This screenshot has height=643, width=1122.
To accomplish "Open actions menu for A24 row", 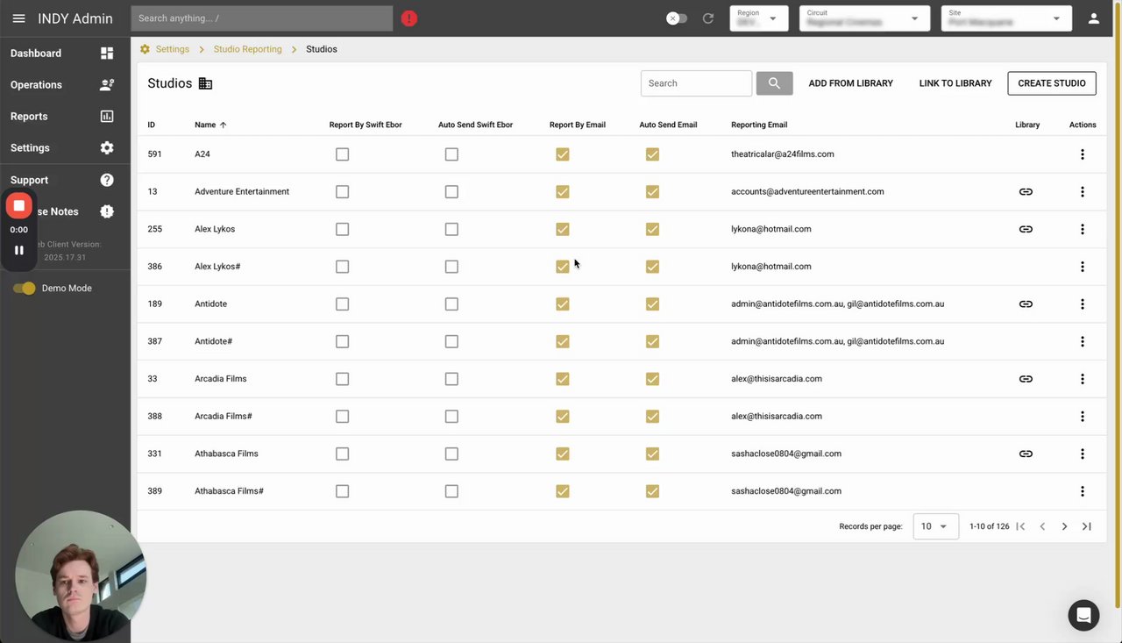I will 1083,154.
